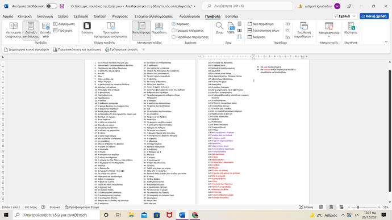Open the Review (Αναθεώρηση) tab
392x220 pixels.
190,16
